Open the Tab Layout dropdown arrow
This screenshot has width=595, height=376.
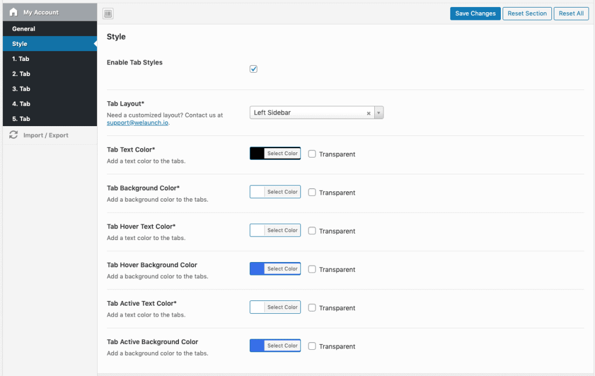pyautogui.click(x=378, y=113)
